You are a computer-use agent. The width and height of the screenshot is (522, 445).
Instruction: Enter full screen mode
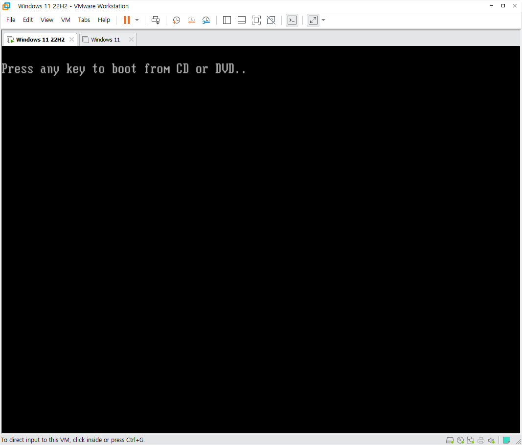[x=256, y=20]
